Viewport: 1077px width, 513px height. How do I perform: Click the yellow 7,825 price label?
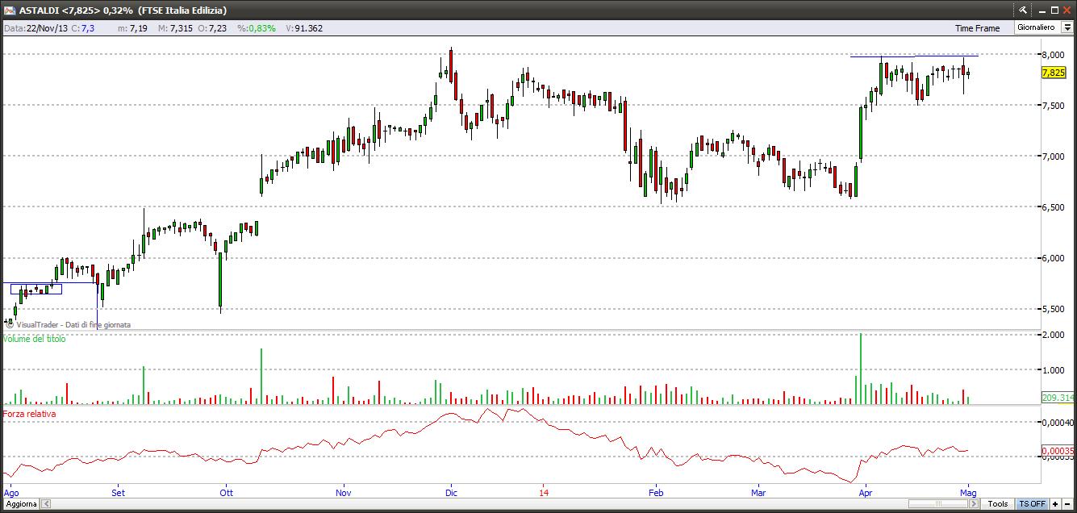click(x=1054, y=72)
